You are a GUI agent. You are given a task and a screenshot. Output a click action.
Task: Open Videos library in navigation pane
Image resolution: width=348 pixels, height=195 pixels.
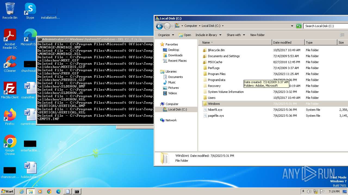(x=172, y=93)
